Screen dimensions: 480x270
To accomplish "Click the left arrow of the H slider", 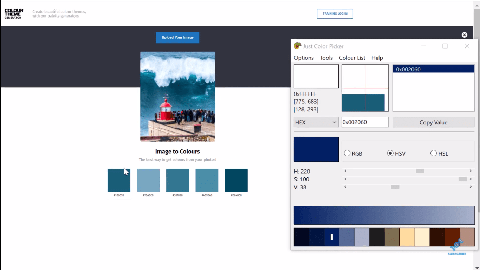I will point(345,171).
